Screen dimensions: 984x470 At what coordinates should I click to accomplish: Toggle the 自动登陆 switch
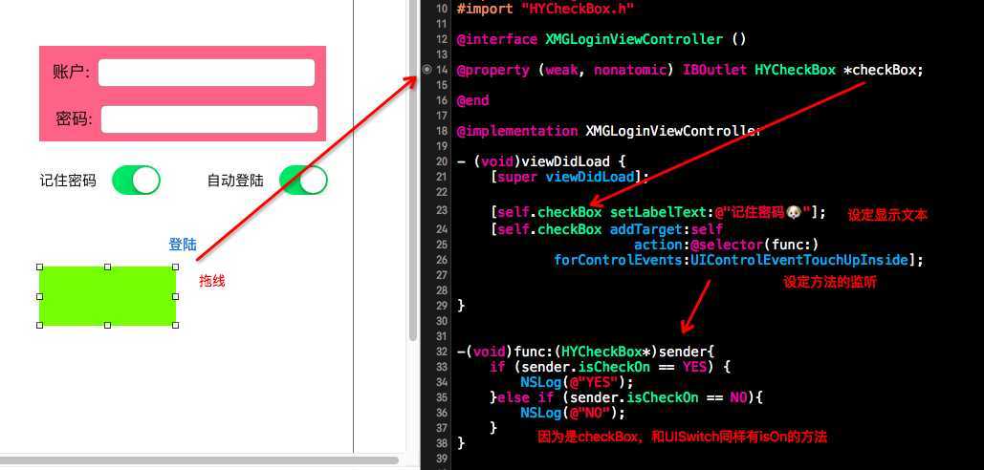pyautogui.click(x=304, y=181)
